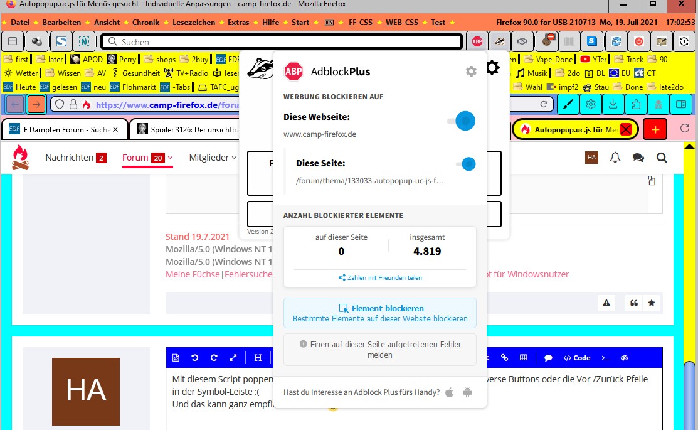Screen dimensions: 698x430
Task: Go forward with orange arrow button
Action: pos(36,105)
